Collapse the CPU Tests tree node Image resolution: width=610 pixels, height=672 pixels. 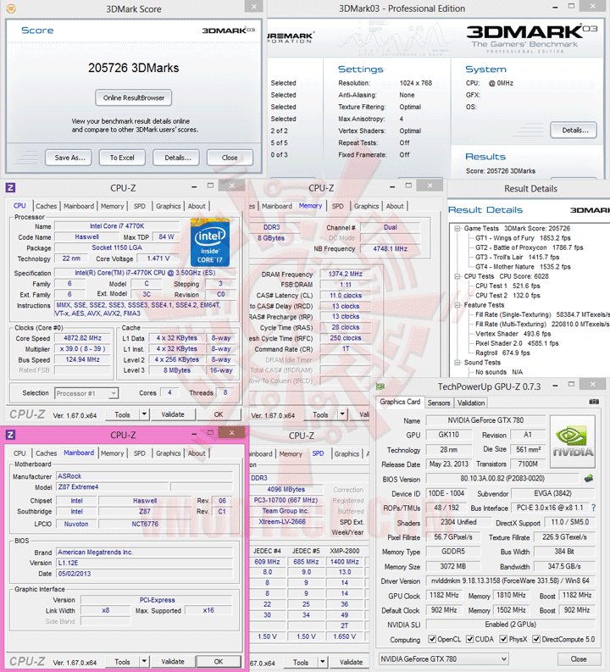(x=457, y=276)
